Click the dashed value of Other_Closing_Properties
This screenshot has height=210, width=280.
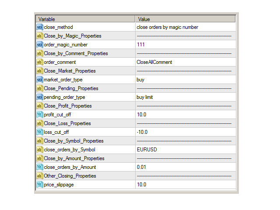pyautogui.click(x=184, y=176)
